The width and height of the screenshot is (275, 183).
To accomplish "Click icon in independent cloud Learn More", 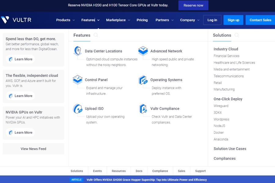I will tap(11, 96).
